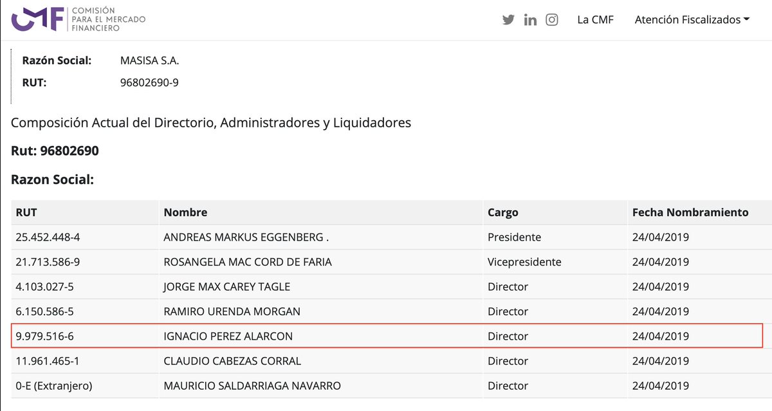Screen dimensions: 772x411
Task: Select MAURICIO SALDARRIAGA NAVARRO name
Action: coord(252,385)
